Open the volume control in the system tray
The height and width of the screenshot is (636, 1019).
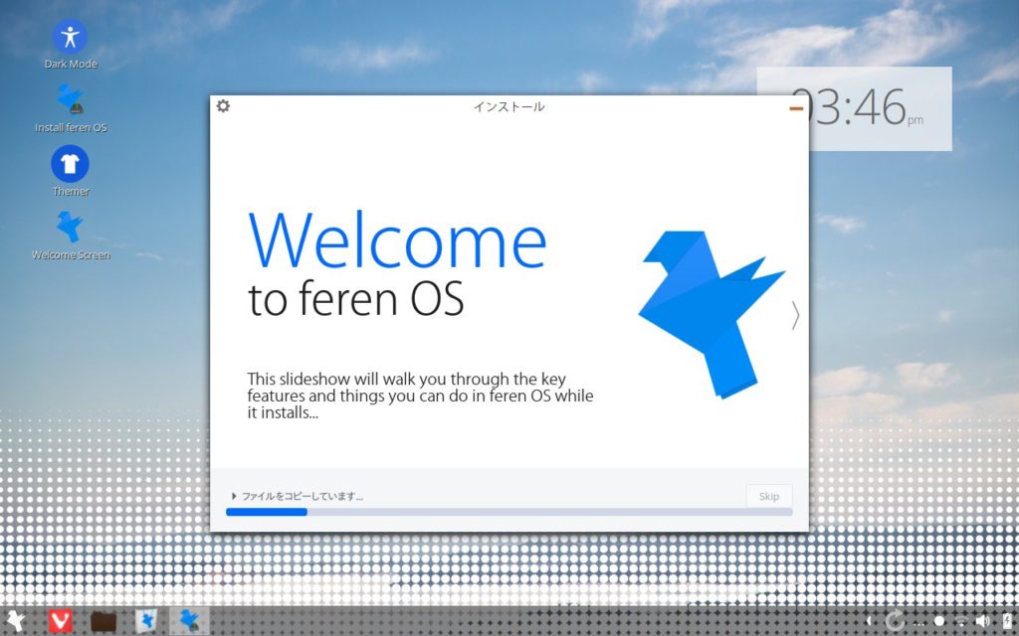pos(983,622)
